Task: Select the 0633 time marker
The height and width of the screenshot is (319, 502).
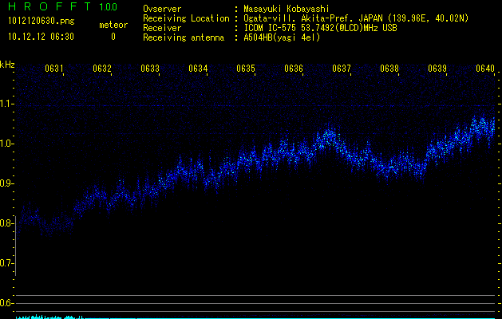Action: pyautogui.click(x=151, y=69)
